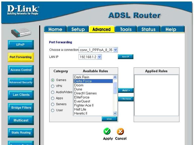This screenshot has width=195, height=145.
Task: Select the Apps category radio button
Action: [53, 98]
